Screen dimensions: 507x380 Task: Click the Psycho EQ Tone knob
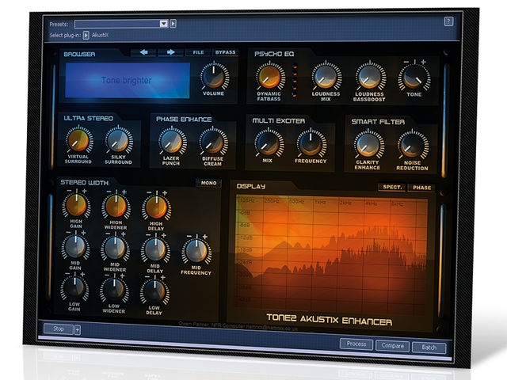414,77
